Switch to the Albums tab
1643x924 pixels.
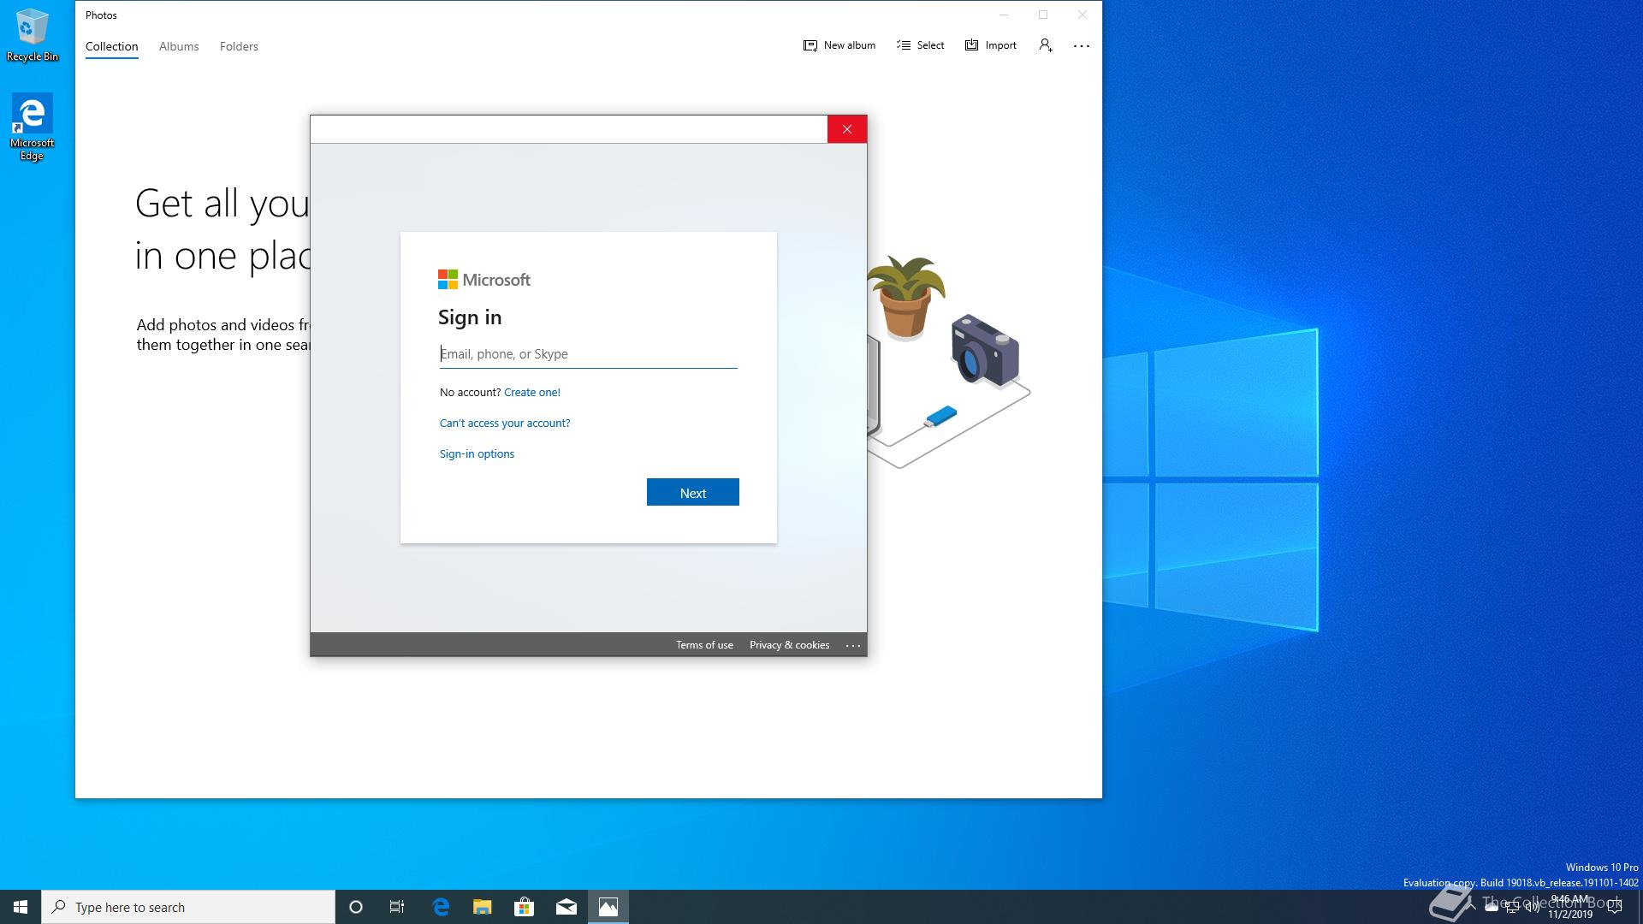[179, 46]
